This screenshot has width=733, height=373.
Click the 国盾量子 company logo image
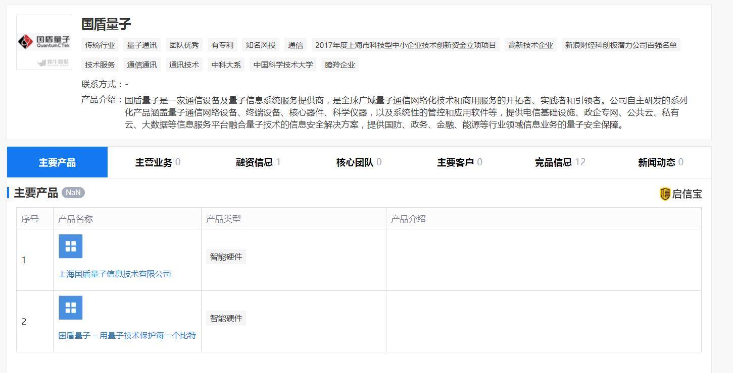point(44,42)
